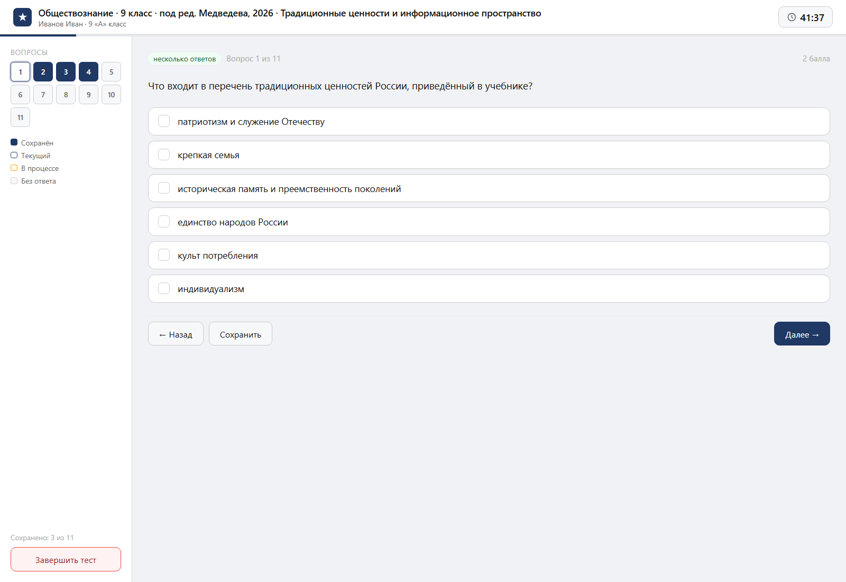Viewport: 846px width, 582px height.
Task: Go to question 7 in navigator
Action: [x=43, y=95]
